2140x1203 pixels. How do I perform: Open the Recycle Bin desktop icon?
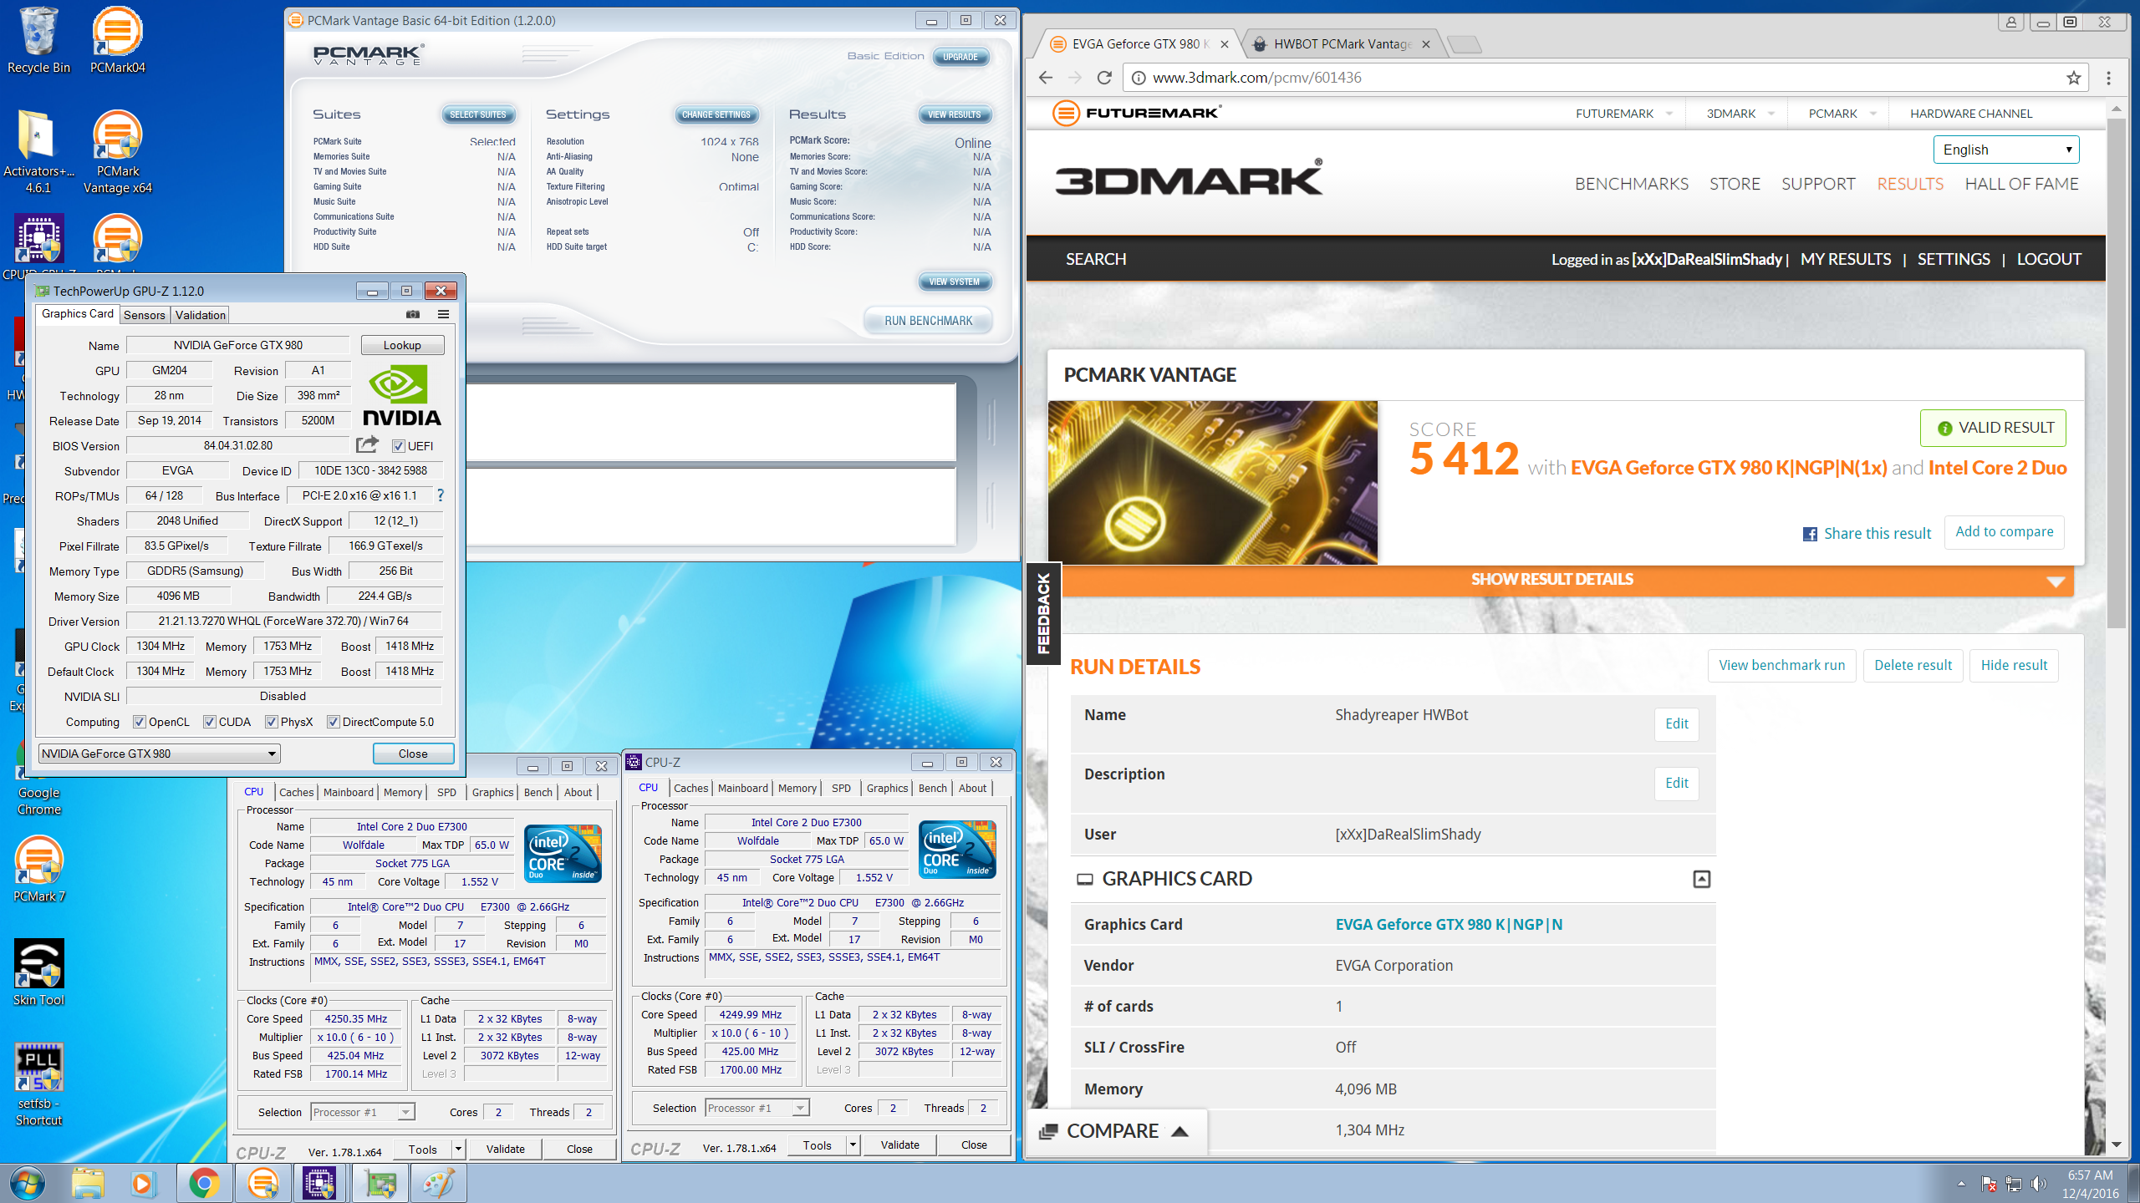[x=38, y=40]
